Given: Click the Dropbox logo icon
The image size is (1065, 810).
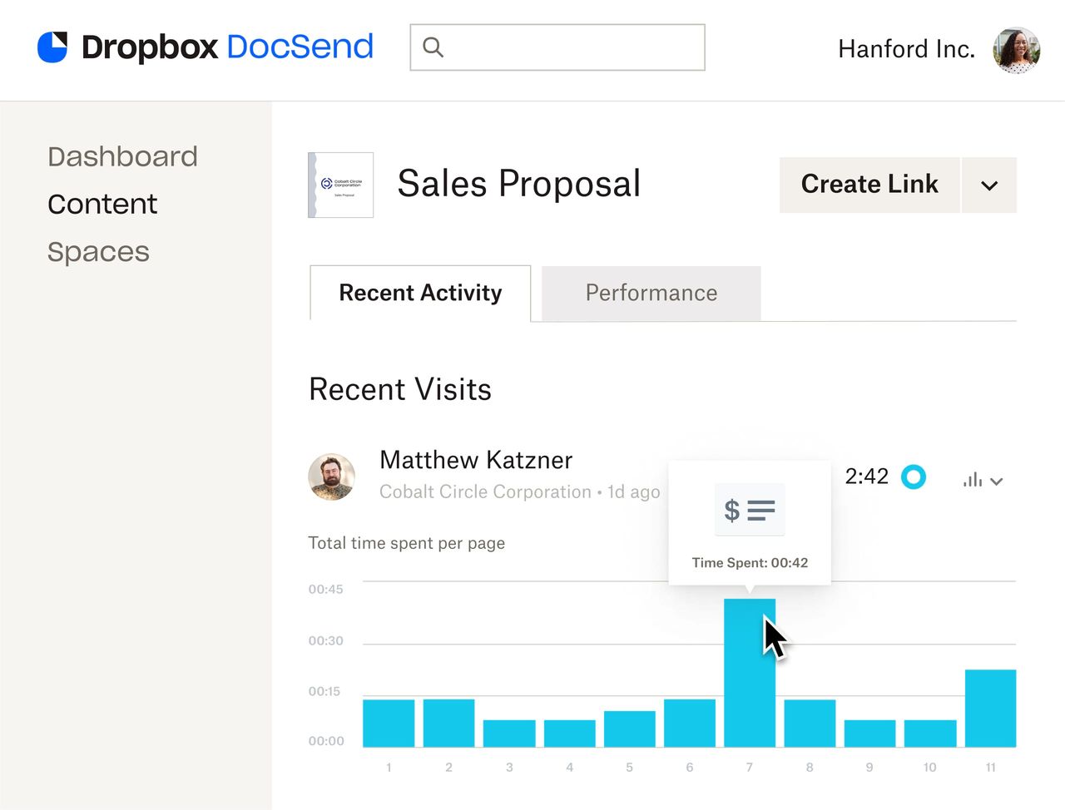Looking at the screenshot, I should (52, 47).
